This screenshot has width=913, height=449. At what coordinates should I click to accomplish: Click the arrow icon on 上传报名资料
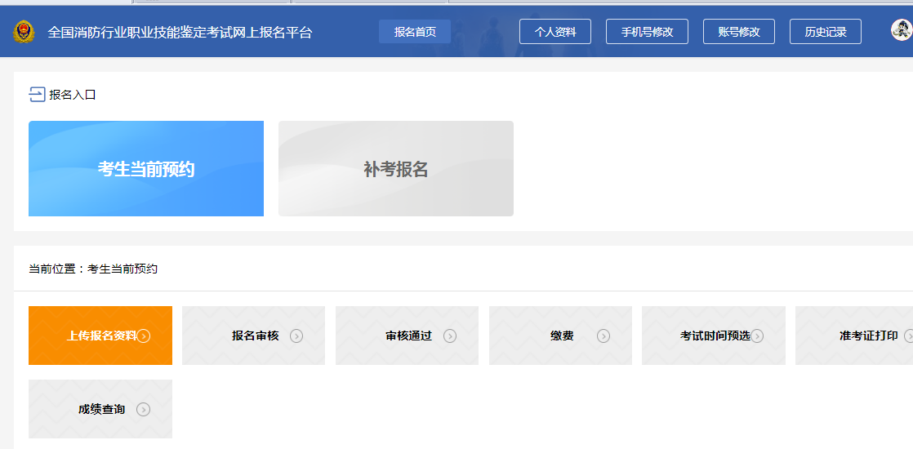[144, 336]
